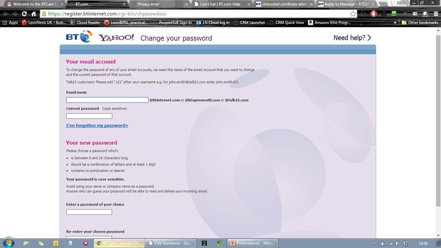Focus the Email name input field

coord(107,100)
